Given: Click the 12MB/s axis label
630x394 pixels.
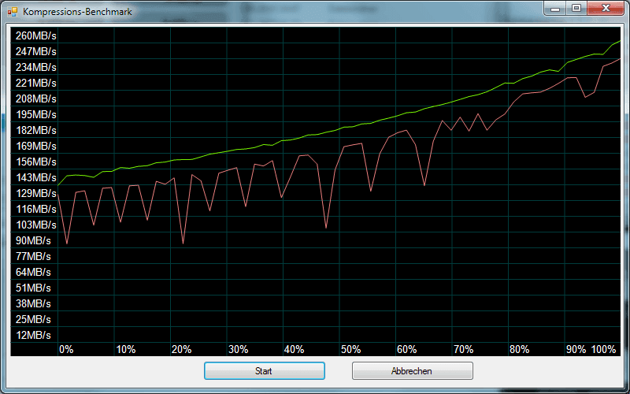Looking at the screenshot, I should click(33, 336).
